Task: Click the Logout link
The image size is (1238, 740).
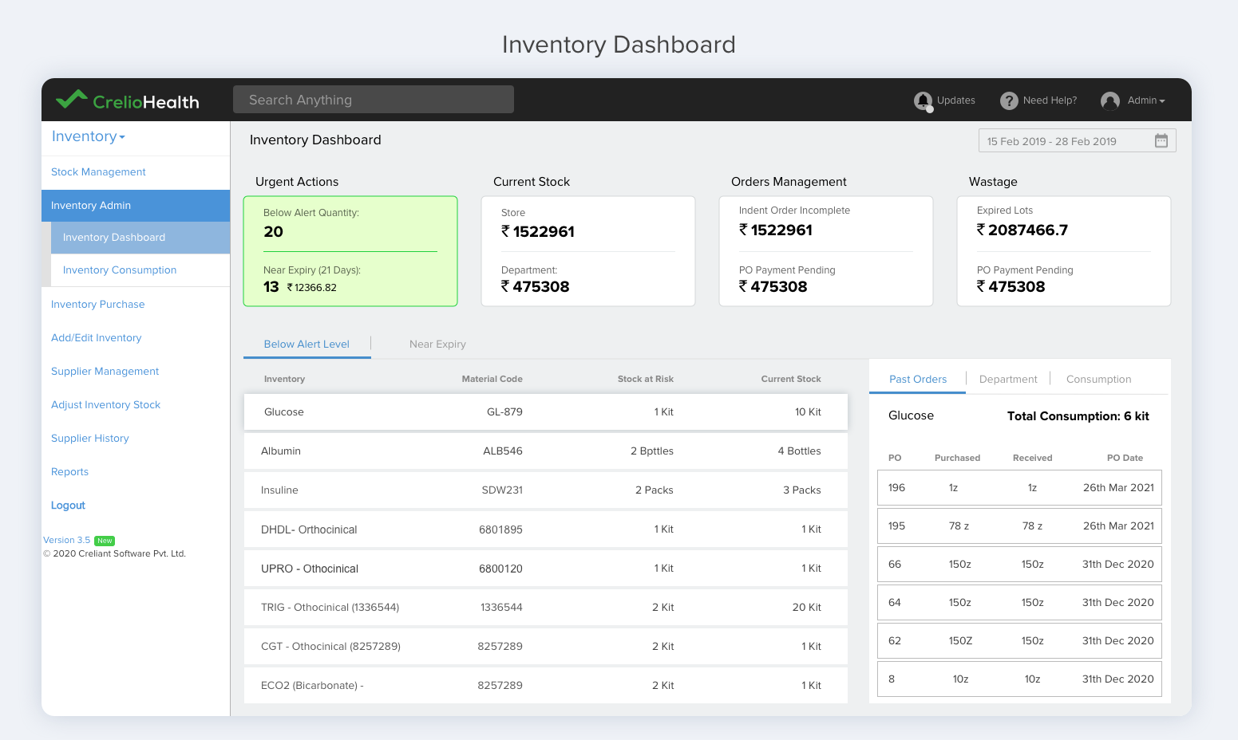Action: click(x=68, y=505)
